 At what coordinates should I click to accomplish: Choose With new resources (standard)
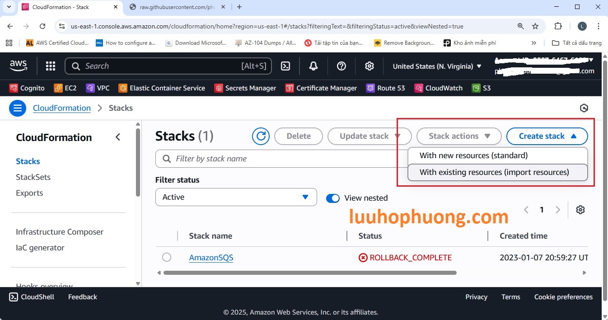coord(473,155)
